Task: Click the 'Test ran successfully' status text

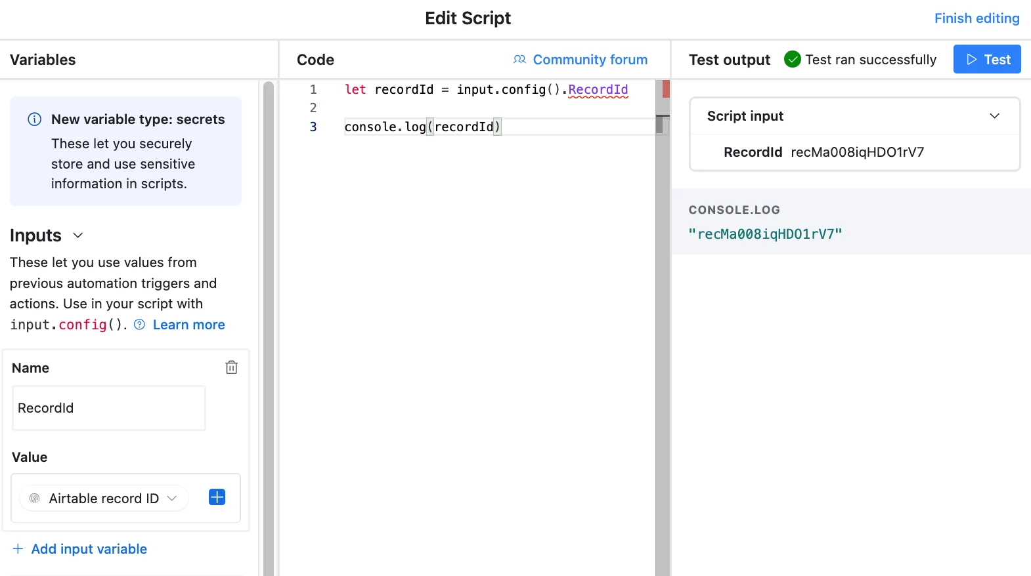Action: [x=871, y=60]
